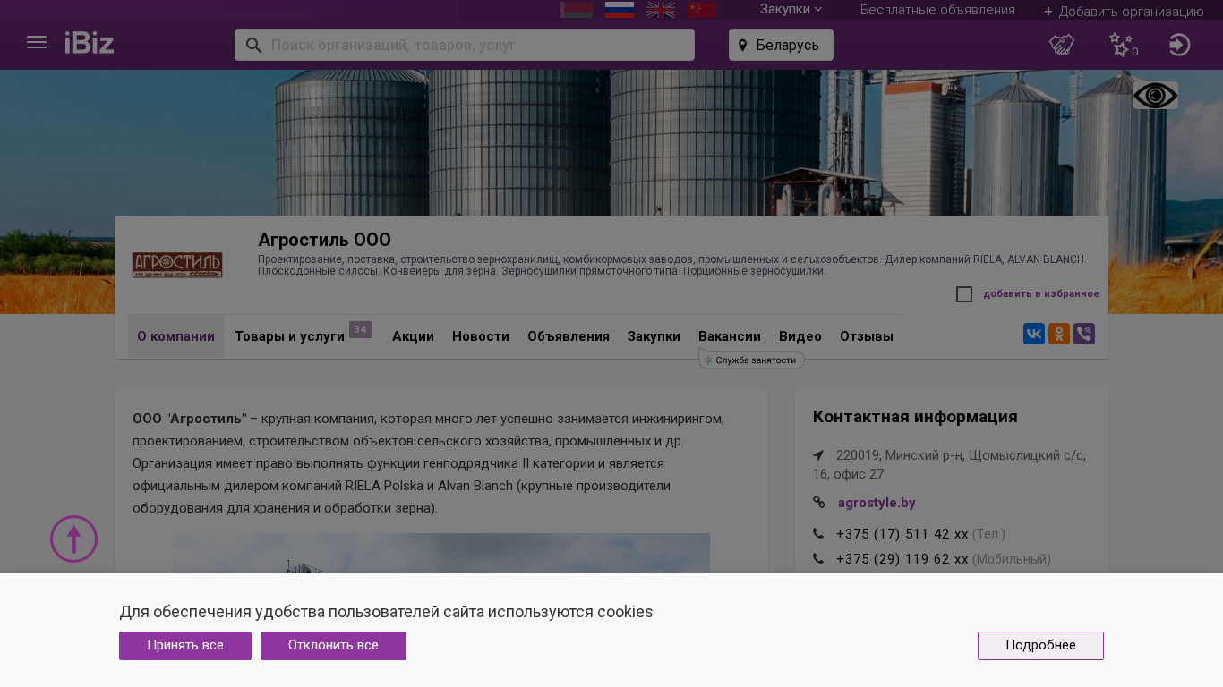Open the favorites stars icon
The height and width of the screenshot is (687, 1223).
pyautogui.click(x=1121, y=45)
